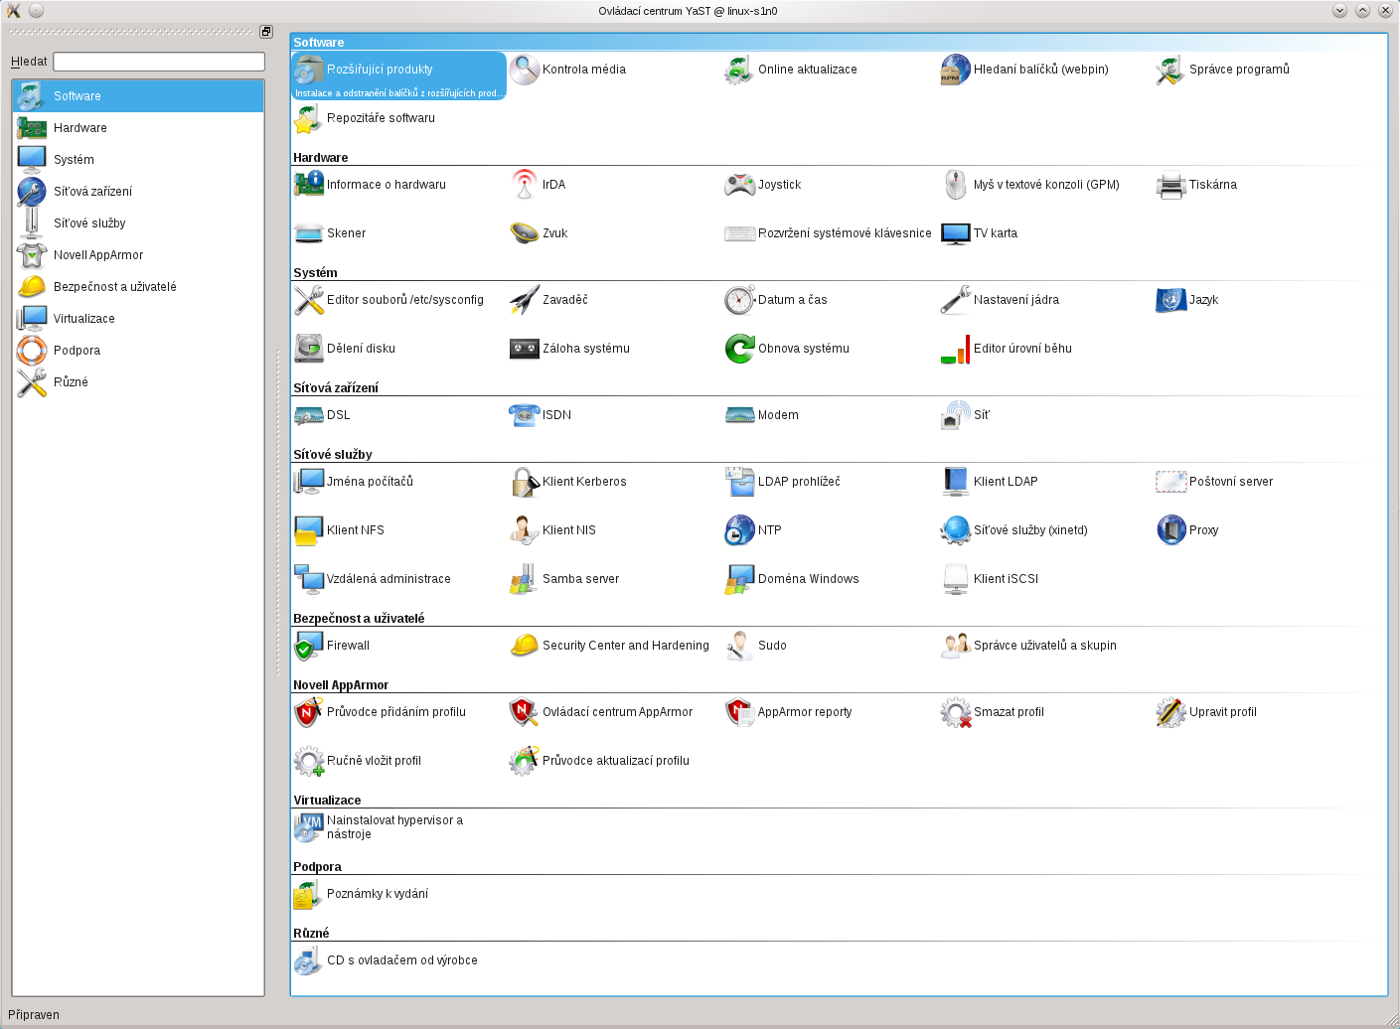Open Samba server icon
Viewport: 1400px width, 1029px height.
(524, 579)
